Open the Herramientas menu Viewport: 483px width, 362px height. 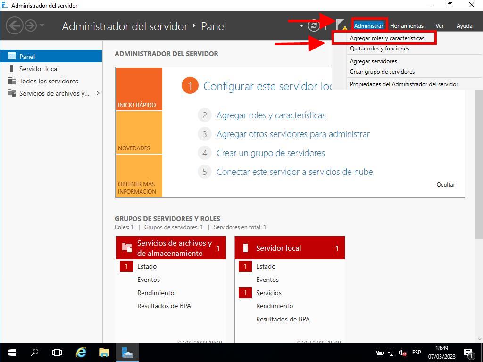coord(407,26)
